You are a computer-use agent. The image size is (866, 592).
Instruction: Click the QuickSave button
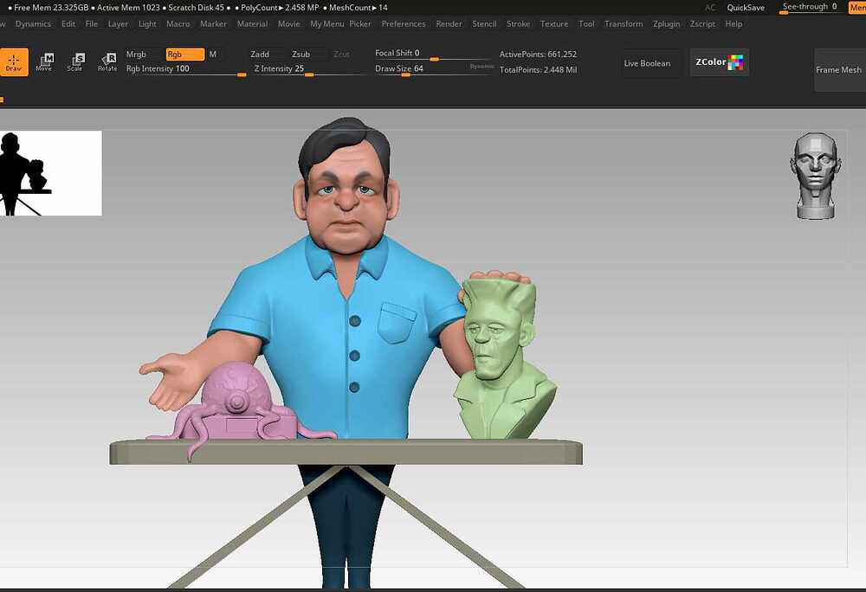click(746, 8)
